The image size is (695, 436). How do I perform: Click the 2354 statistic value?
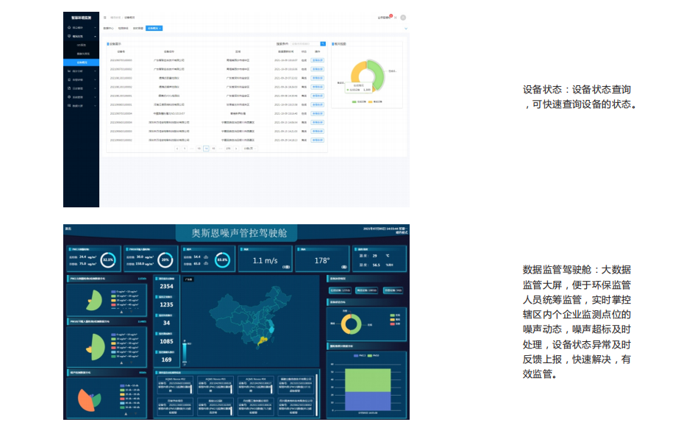coord(166,287)
